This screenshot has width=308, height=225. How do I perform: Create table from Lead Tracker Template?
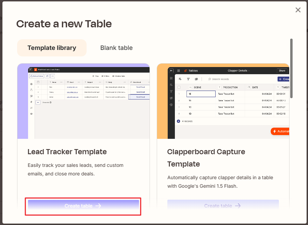click(83, 206)
